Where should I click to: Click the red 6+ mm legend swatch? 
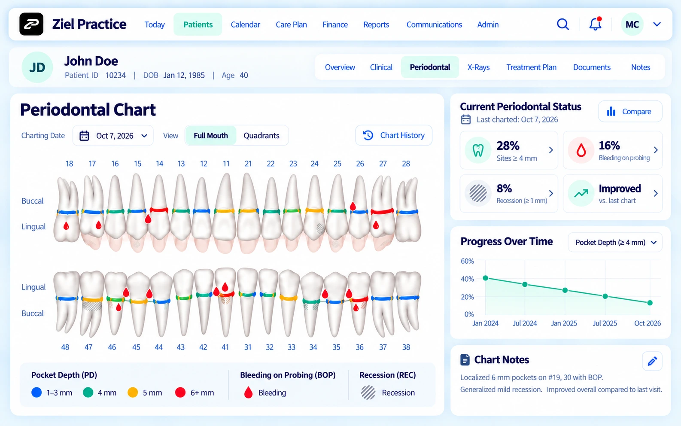point(180,393)
